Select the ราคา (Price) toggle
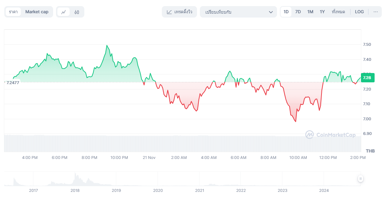 [13, 12]
